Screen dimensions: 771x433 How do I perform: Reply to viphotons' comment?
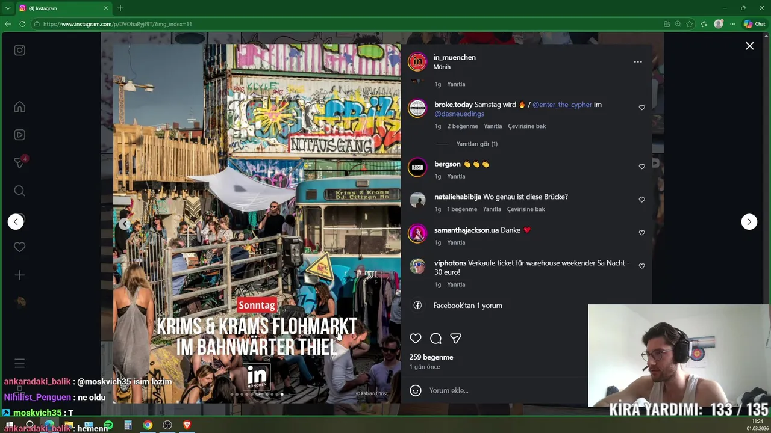coord(456,284)
